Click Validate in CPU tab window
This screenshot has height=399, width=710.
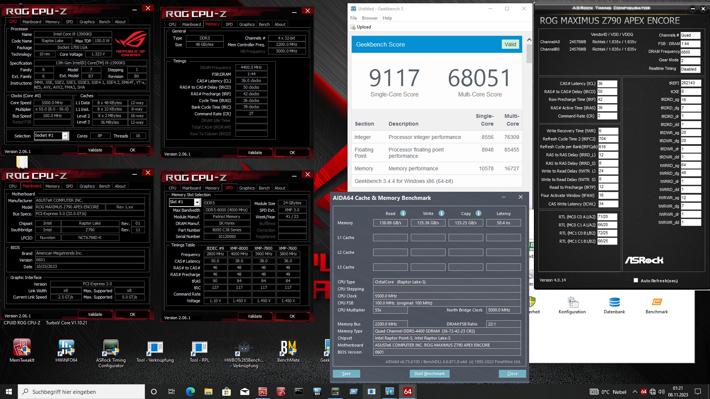pos(95,150)
